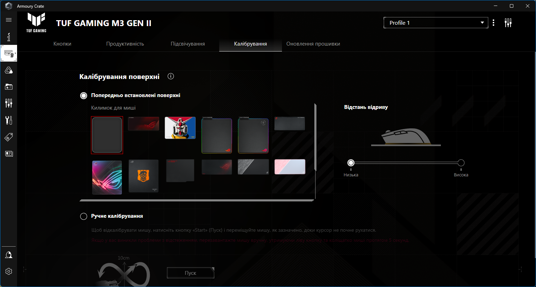Choose the plain black mouse pad thumbnail
The height and width of the screenshot is (287, 536).
click(x=107, y=135)
